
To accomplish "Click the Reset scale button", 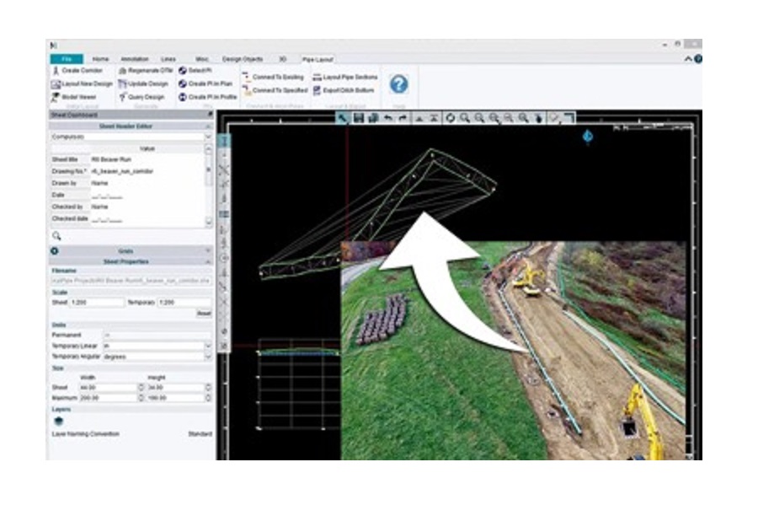I will pyautogui.click(x=204, y=314).
